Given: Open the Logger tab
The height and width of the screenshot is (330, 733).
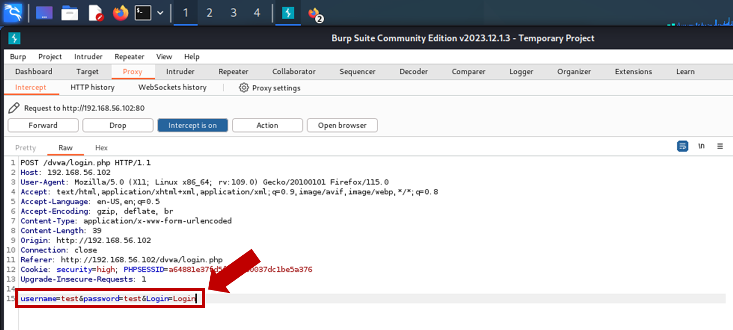Looking at the screenshot, I should [521, 72].
